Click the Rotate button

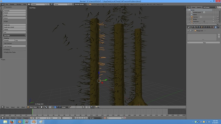(15, 13)
